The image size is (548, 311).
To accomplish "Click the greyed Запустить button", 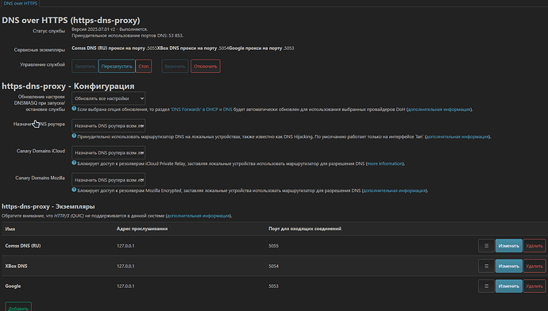I will tap(84, 67).
